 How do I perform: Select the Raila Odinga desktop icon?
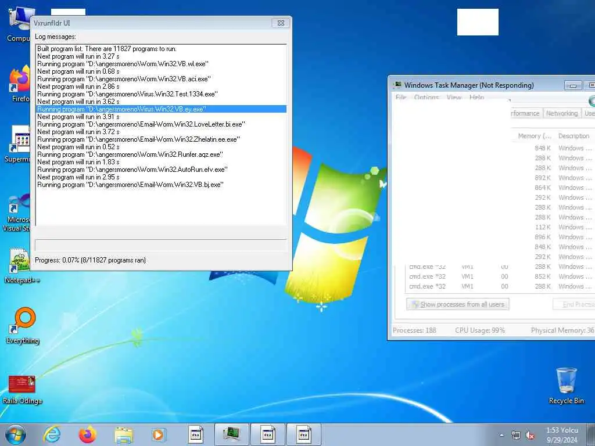(x=22, y=389)
